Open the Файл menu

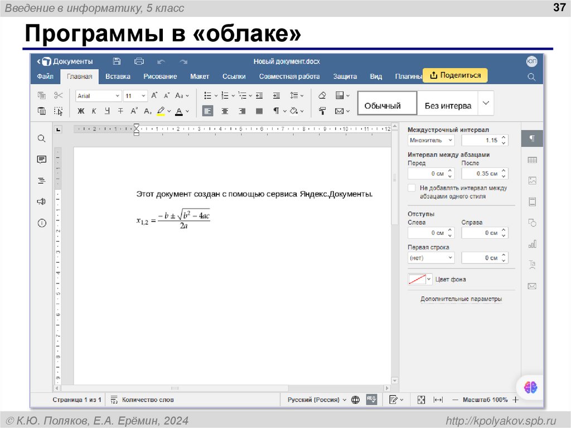pyautogui.click(x=45, y=76)
